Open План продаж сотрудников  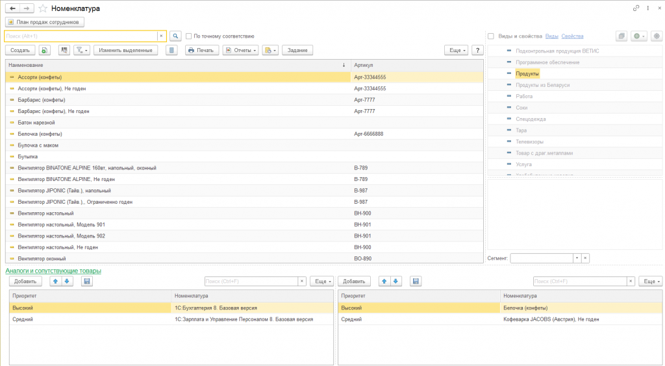(45, 22)
